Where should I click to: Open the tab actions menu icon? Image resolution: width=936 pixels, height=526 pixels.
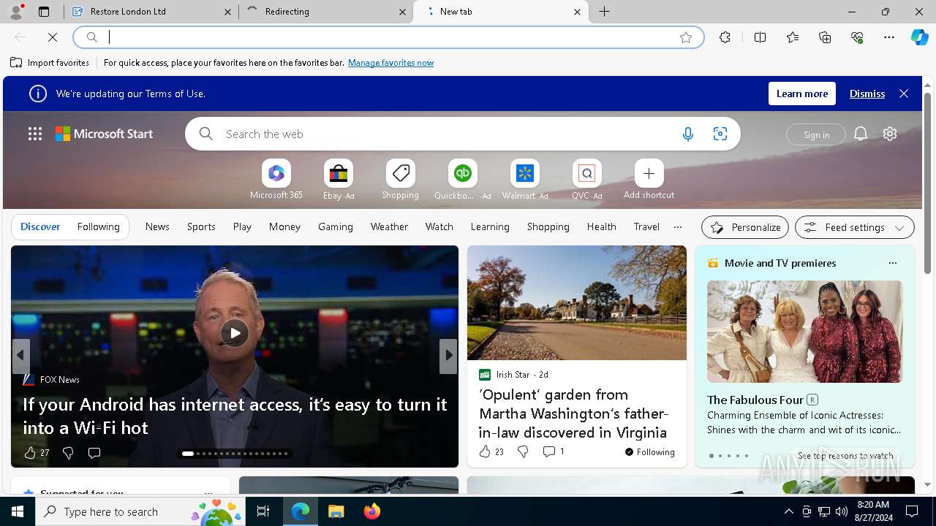coord(44,12)
